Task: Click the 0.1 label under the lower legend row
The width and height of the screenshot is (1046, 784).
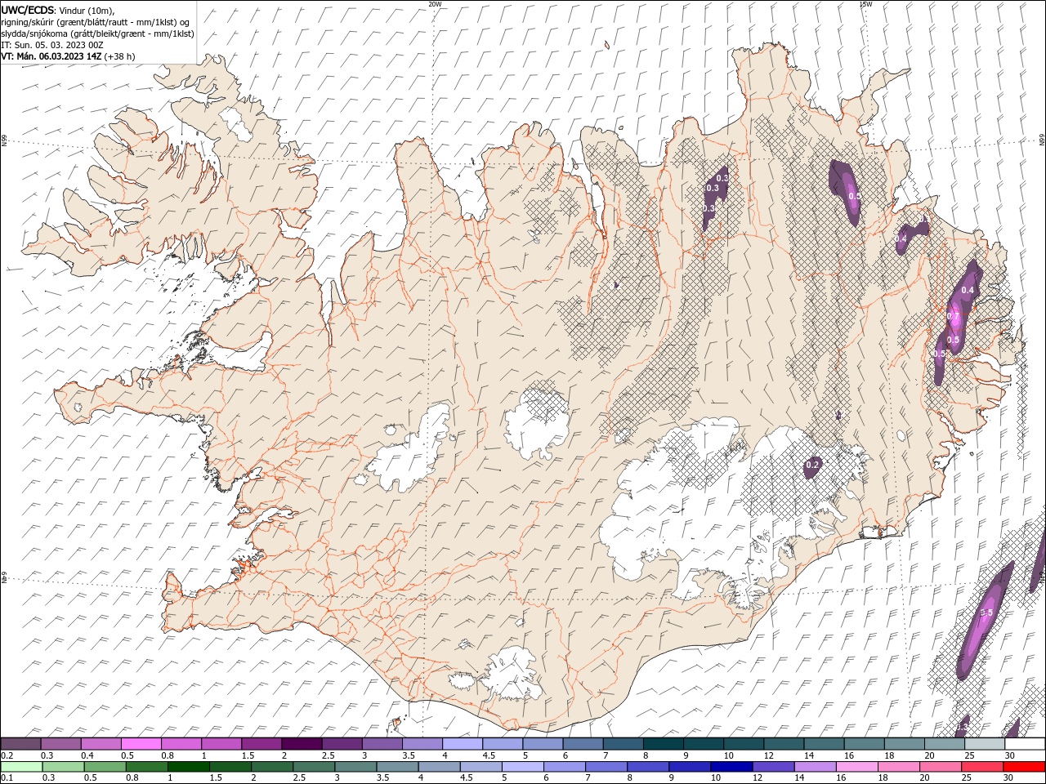Action: (x=6, y=778)
